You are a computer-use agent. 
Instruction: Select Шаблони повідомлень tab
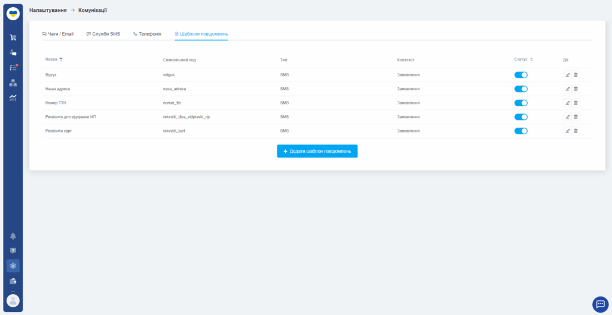pyautogui.click(x=201, y=34)
